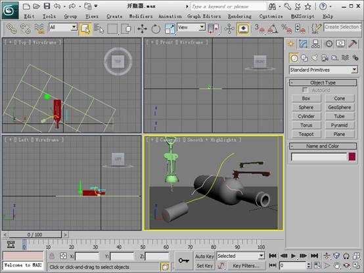Select the Scale tool
Image resolution: width=364 pixels, height=273 pixels.
tap(170, 29)
